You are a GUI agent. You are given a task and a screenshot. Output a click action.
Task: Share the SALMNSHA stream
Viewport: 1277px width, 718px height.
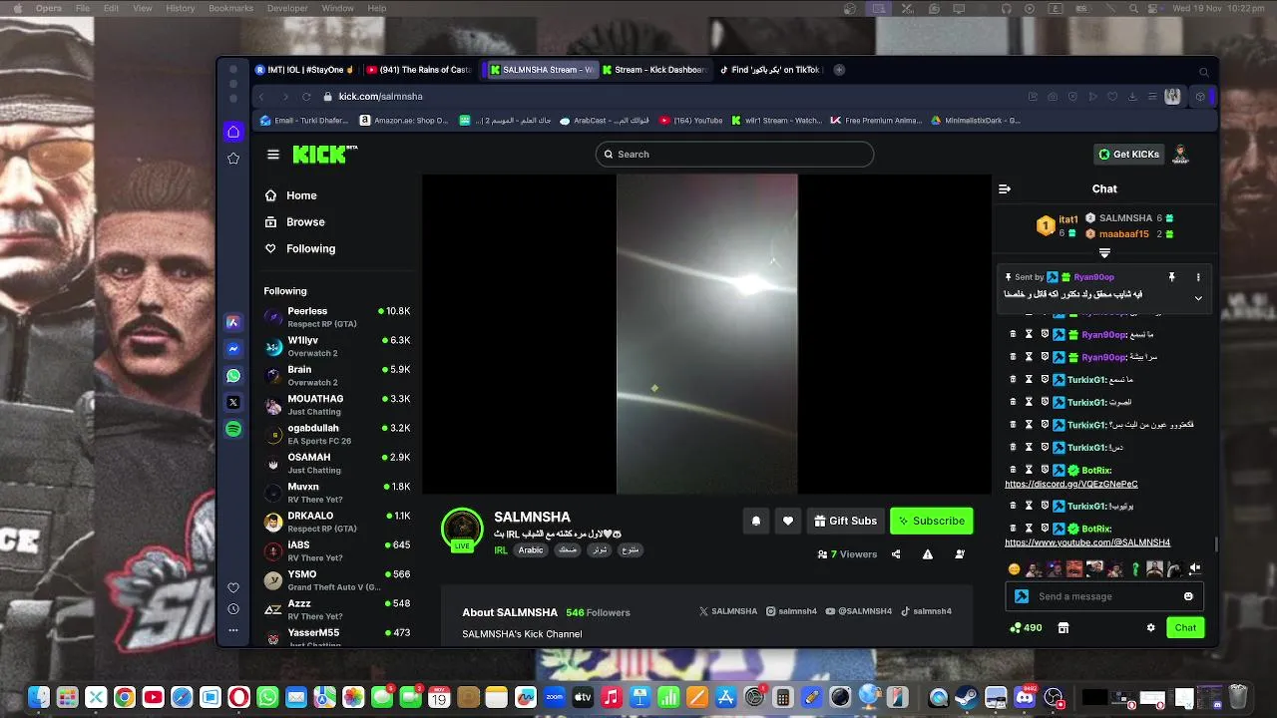[x=896, y=554]
